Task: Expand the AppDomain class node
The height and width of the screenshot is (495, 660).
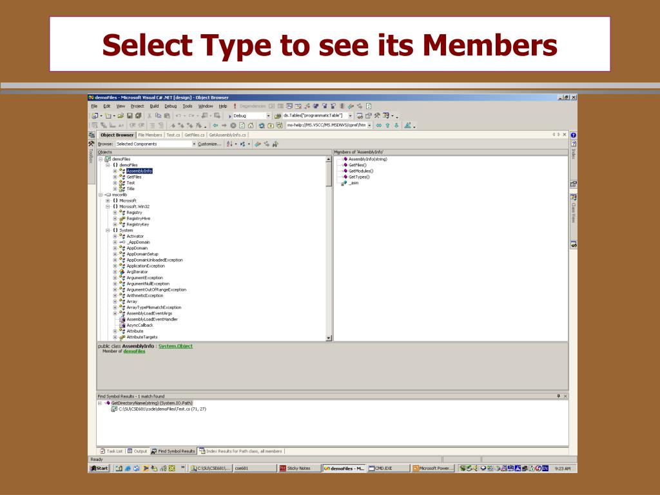Action: coord(115,248)
